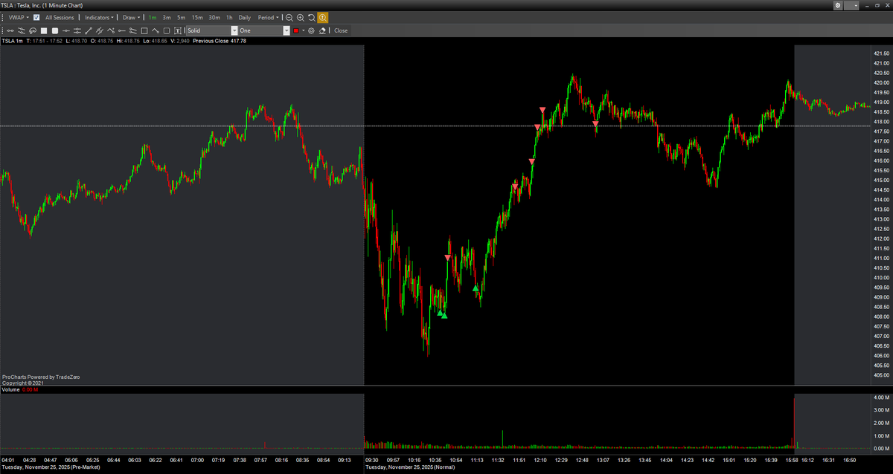This screenshot has height=474, width=893.
Task: Click the reset zoom icon
Action: pyautogui.click(x=311, y=17)
